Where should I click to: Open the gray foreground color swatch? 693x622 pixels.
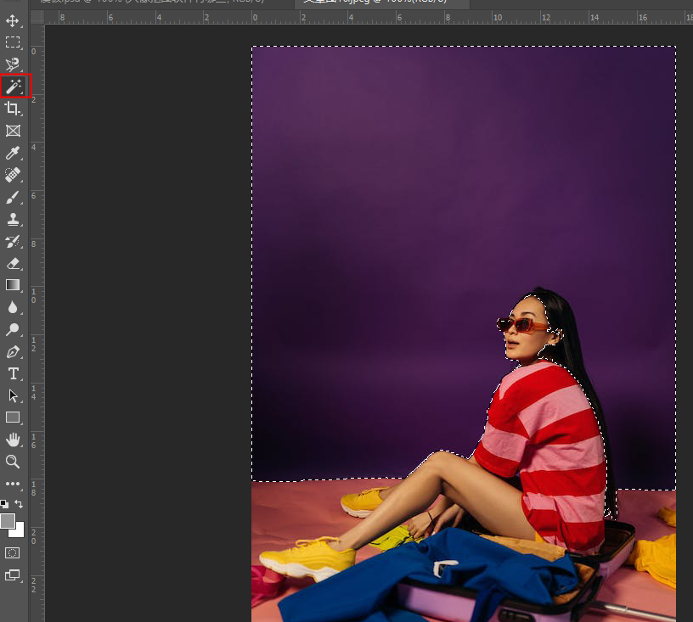[8, 520]
